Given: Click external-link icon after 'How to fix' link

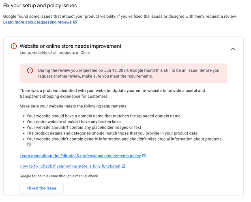Looking at the screenshot, I should point(123,166).
